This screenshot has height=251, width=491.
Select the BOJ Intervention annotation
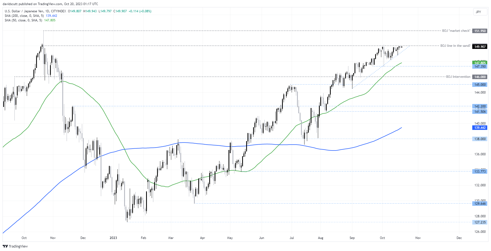[458, 77]
